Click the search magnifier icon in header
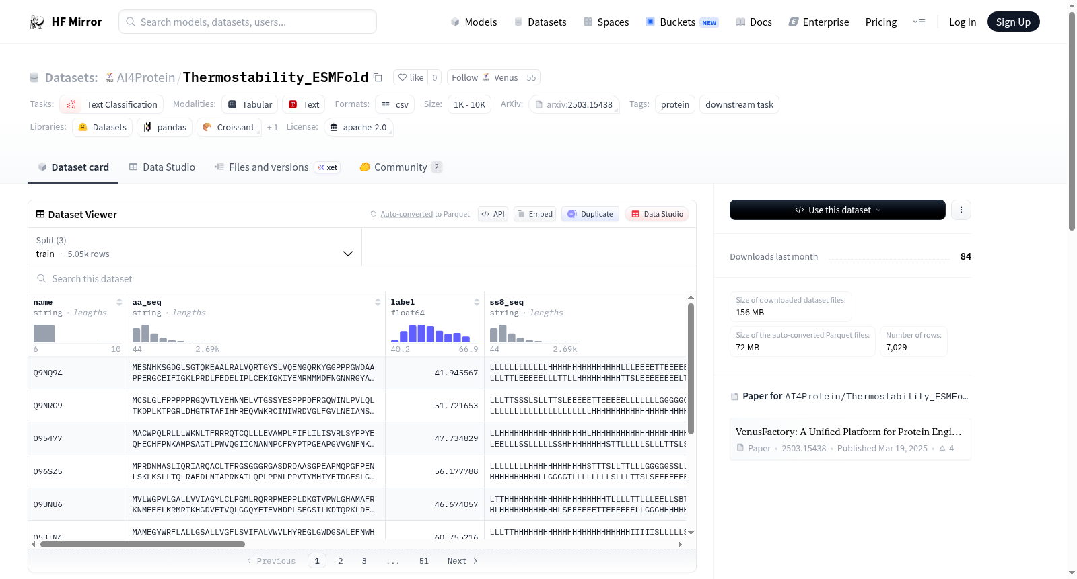 pos(131,22)
